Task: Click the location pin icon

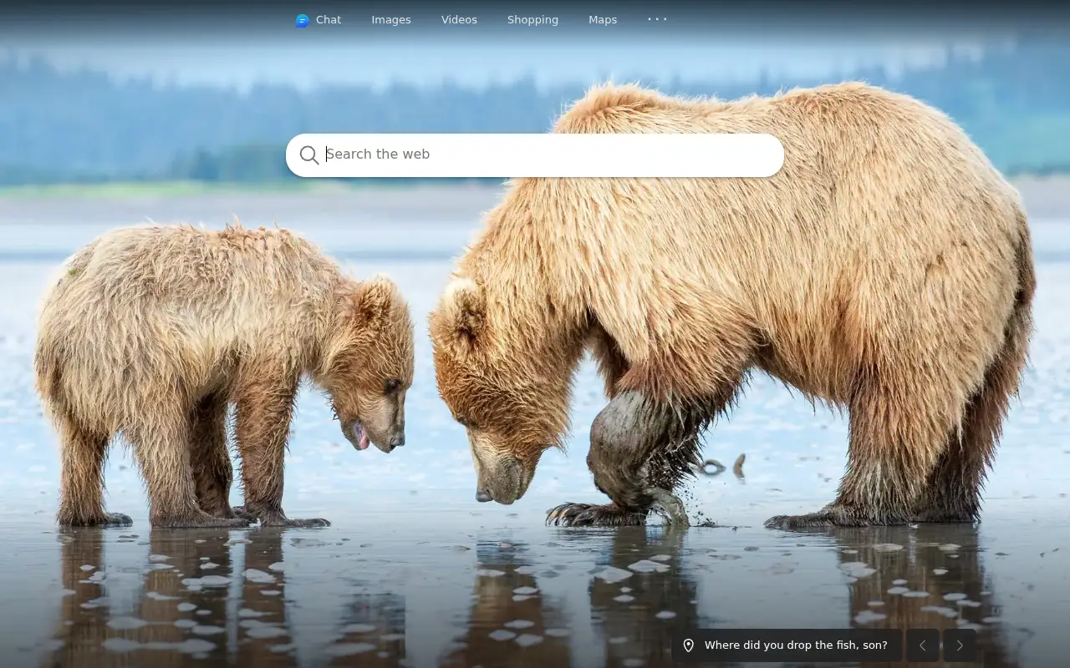Action: click(689, 645)
